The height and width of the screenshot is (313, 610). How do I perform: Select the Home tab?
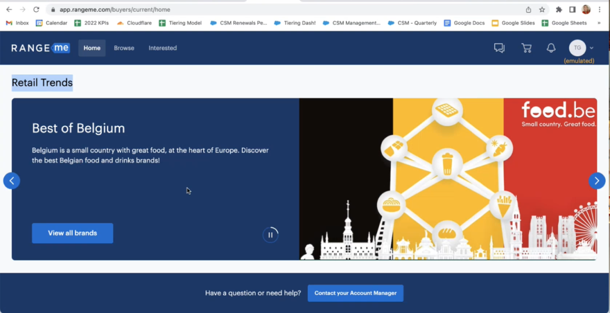point(92,48)
